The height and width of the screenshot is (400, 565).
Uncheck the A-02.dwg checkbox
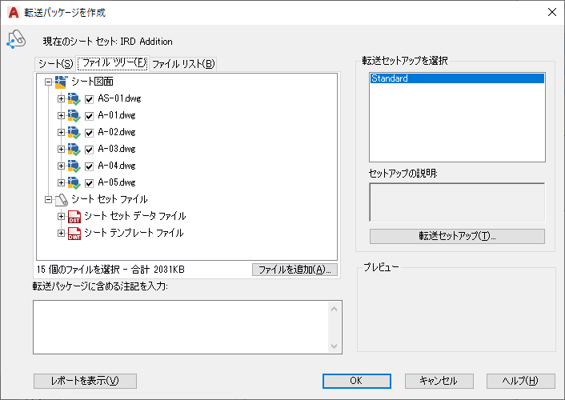click(x=89, y=133)
